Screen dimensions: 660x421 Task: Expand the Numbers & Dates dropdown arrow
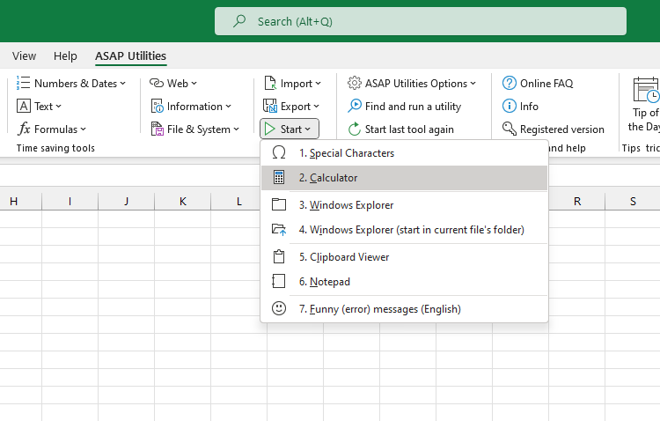(122, 84)
